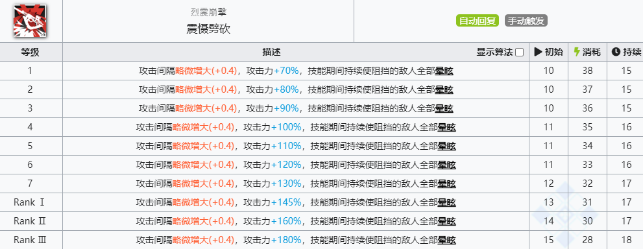The height and width of the screenshot is (249, 643).
Task: Click the lightning icon beside 消耗
Action: [x=577, y=52]
